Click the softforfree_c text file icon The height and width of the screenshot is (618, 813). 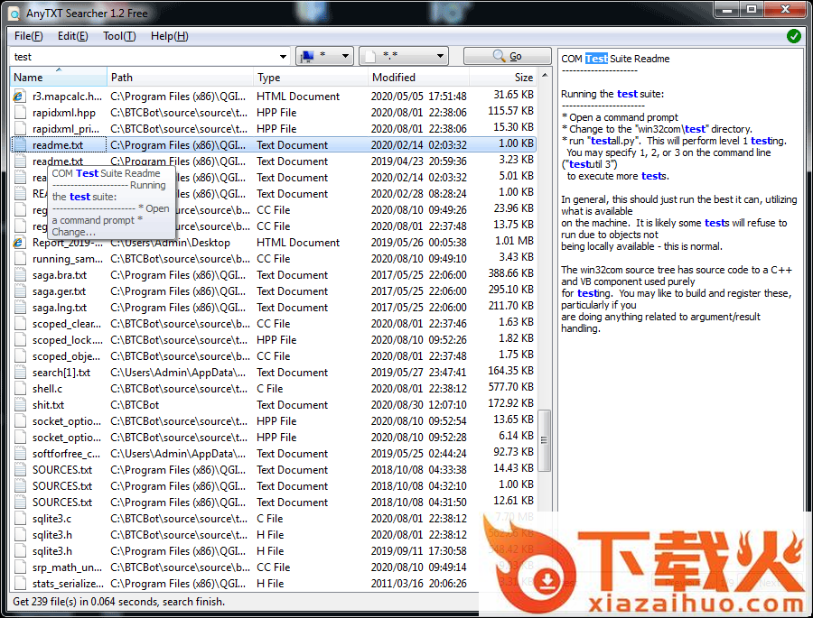pos(20,454)
